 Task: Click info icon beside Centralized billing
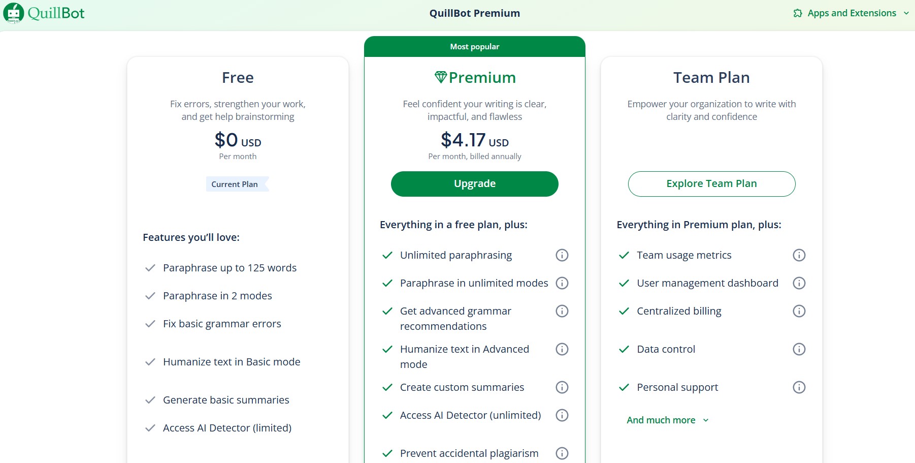tap(799, 311)
